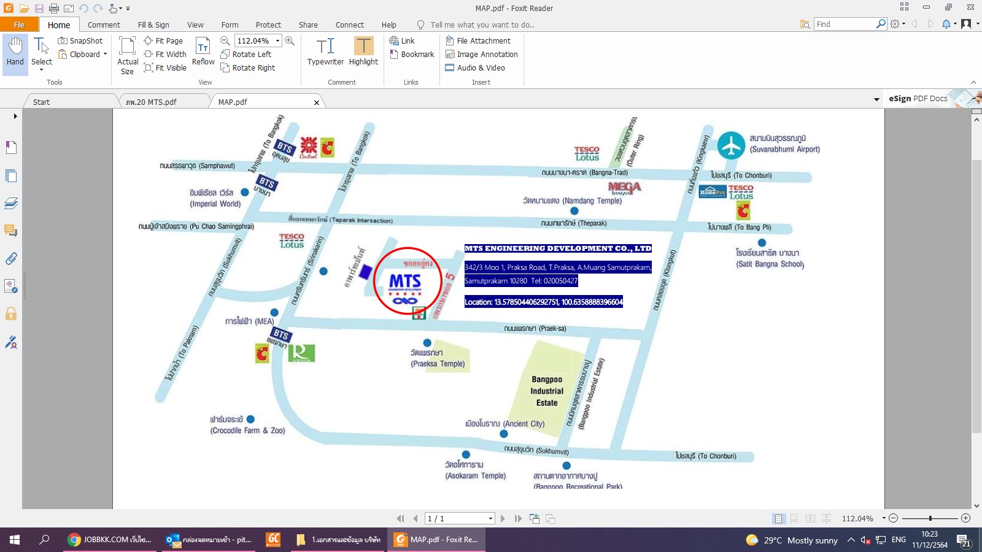Choose Fit Width view

pos(165,54)
